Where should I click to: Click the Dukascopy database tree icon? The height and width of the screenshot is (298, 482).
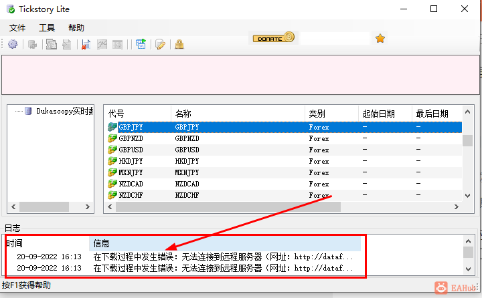[28, 111]
